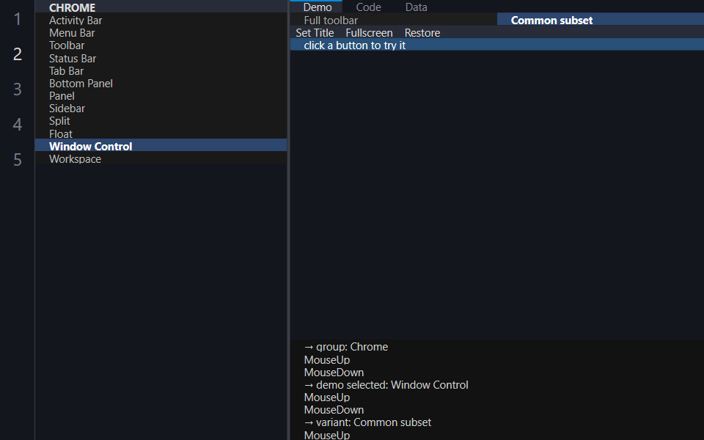704x440 pixels.
Task: Select activity bar item number 1
Action: pos(17,19)
